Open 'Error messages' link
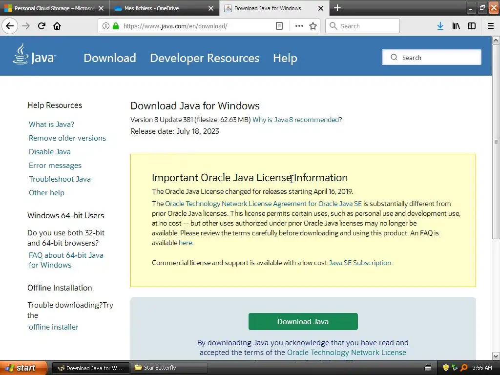The image size is (500, 375). (55, 166)
